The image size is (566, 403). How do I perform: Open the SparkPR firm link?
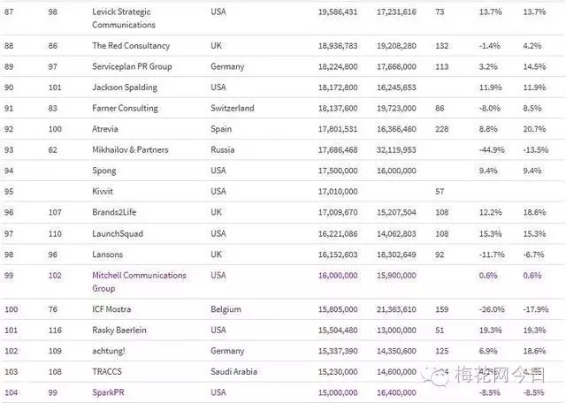click(x=114, y=392)
